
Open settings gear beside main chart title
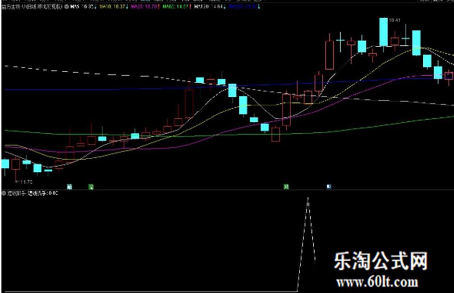[x=67, y=7]
